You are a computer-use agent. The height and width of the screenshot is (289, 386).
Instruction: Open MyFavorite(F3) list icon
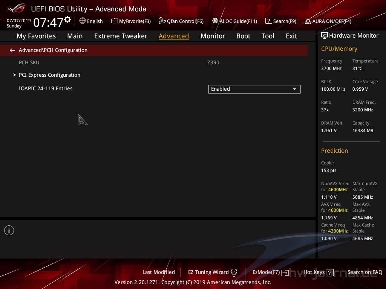pos(114,21)
